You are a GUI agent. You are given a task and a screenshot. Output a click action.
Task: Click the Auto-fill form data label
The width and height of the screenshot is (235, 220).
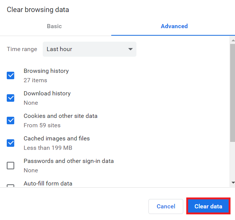(48, 184)
